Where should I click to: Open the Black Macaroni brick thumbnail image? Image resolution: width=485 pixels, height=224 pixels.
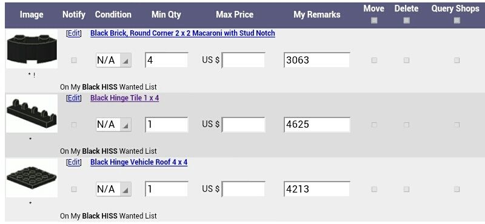pos(32,49)
